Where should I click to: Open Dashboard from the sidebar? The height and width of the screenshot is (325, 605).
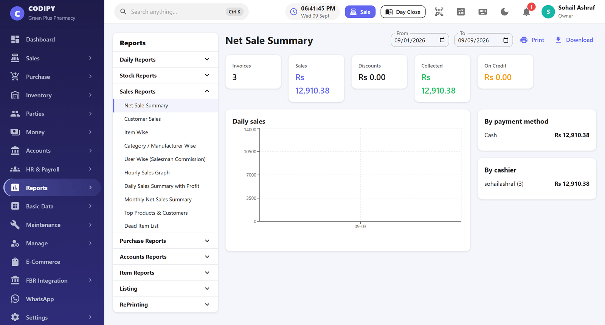(x=52, y=39)
